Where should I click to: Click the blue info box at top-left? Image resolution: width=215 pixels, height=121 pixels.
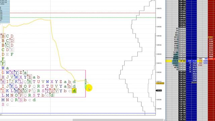click(5, 11)
